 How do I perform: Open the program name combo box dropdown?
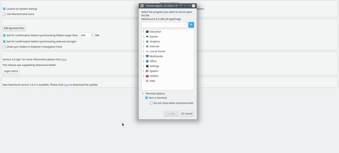[185, 25]
